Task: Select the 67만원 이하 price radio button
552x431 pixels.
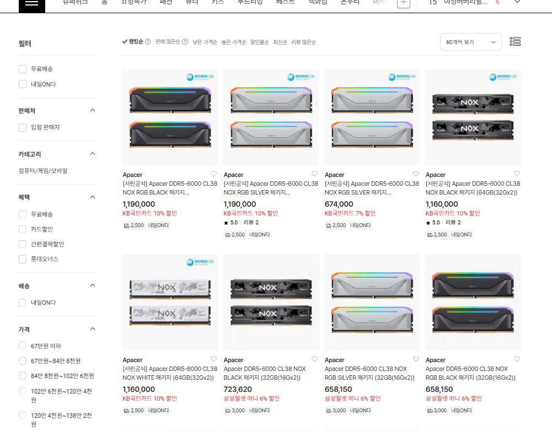Action: point(22,346)
